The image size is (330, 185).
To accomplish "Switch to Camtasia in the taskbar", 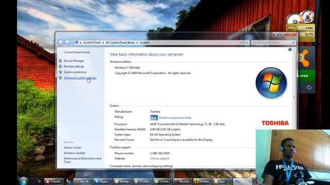I will (x=162, y=181).
